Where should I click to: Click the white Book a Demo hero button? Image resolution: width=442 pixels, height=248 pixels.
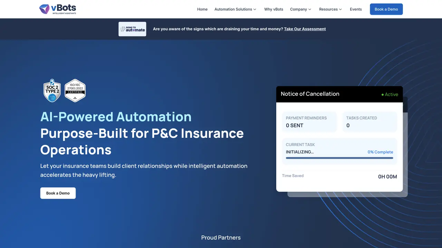tap(58, 193)
